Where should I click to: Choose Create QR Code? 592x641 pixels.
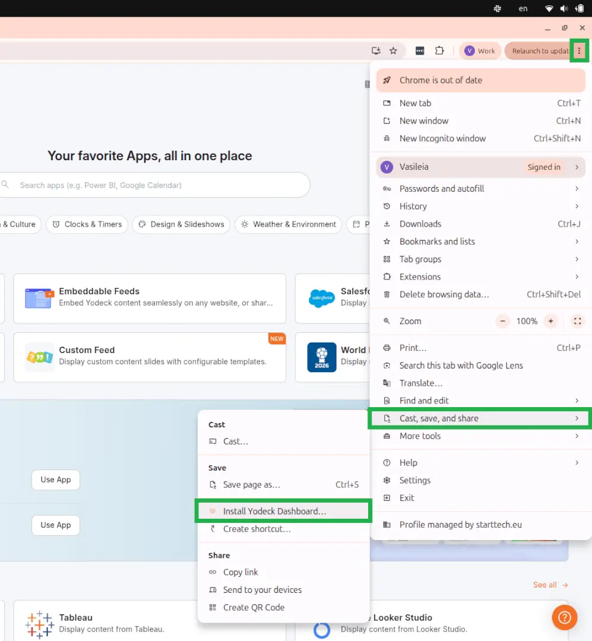pos(283,607)
